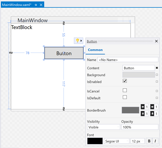
Task: Close the Button quick properties popup
Action: coord(156,41)
